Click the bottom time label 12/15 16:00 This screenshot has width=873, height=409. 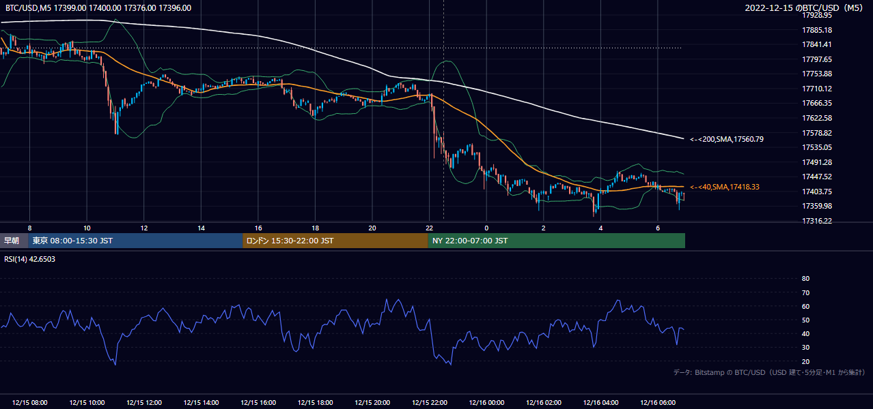258,403
